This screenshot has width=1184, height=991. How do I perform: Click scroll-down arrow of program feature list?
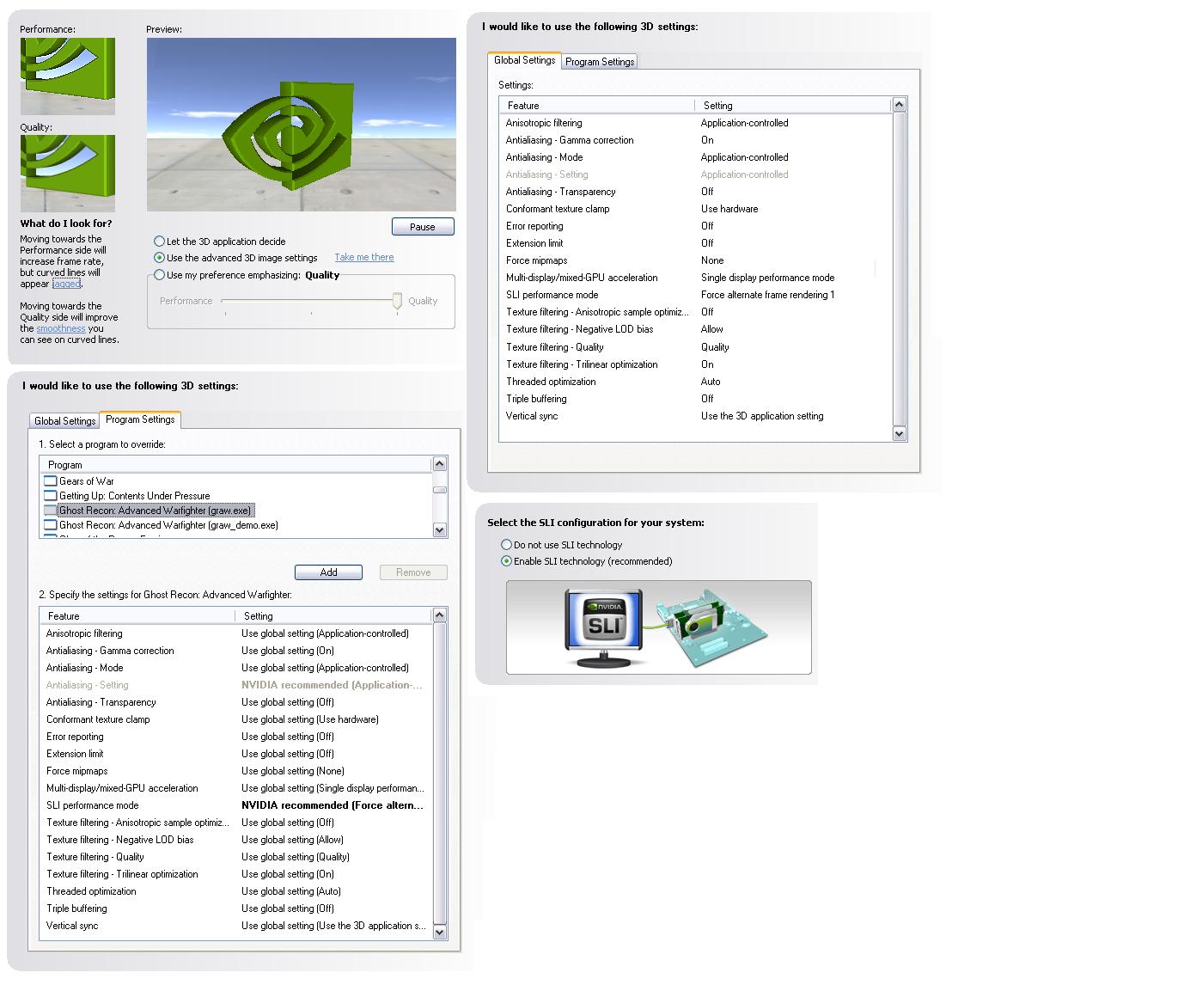440,933
